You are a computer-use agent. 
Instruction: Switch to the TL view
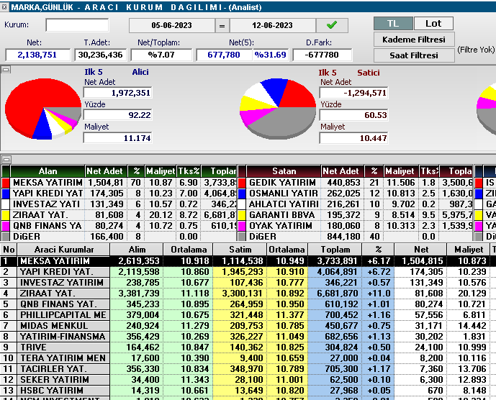click(393, 24)
